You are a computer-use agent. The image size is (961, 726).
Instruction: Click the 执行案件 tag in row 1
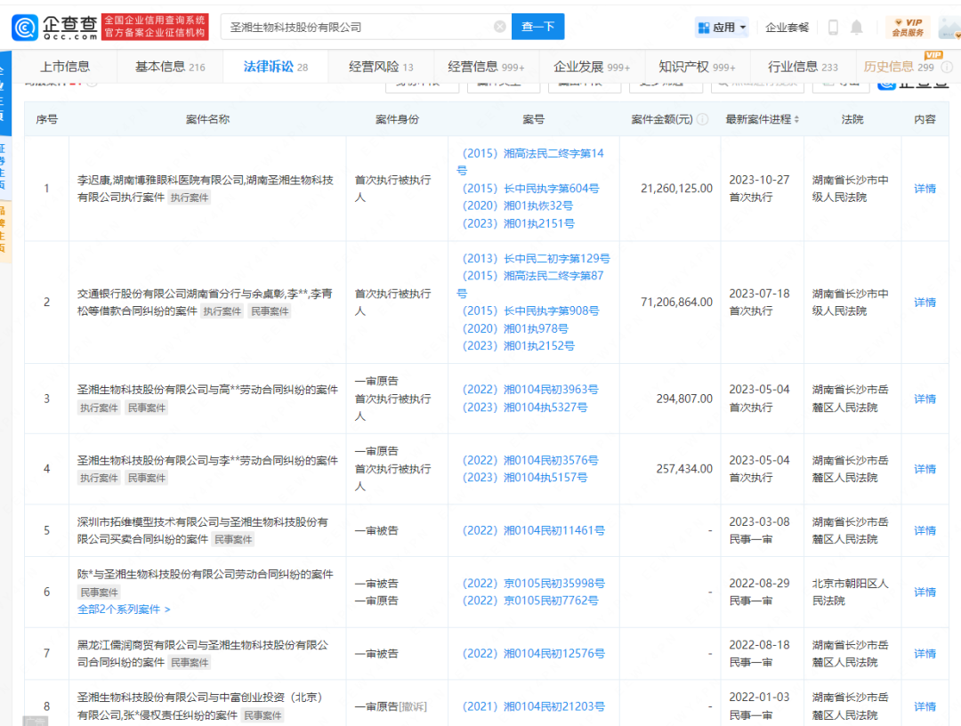click(x=190, y=198)
